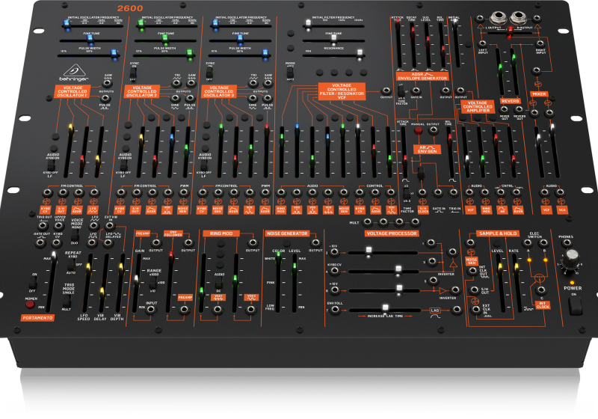Toggle the Ring Mod AUDIO/DC switch
This screenshot has height=419, width=598.
[x=219, y=283]
